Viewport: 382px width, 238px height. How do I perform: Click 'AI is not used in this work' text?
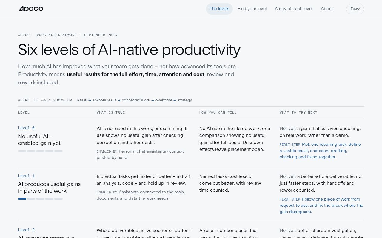[x=143, y=135]
